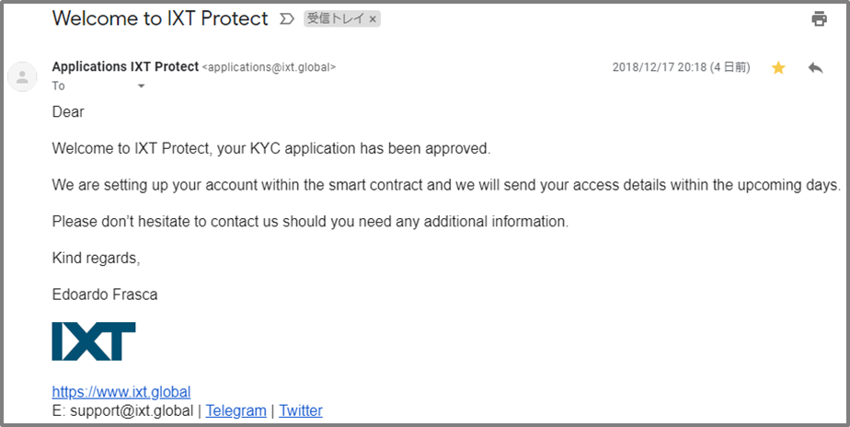This screenshot has height=427, width=850.
Task: Click the signature name Edoardo Frasca
Action: (x=105, y=295)
